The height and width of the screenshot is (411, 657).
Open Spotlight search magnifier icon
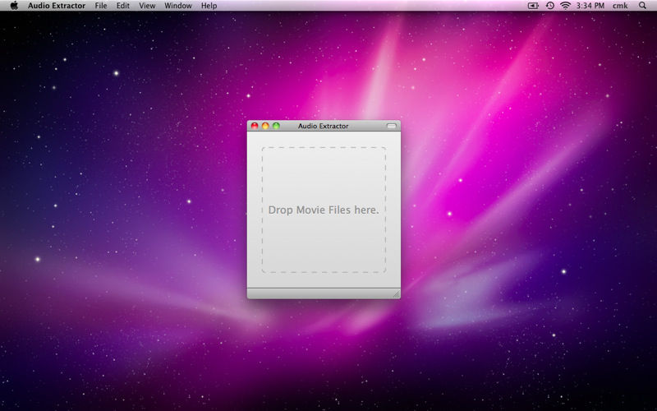click(642, 6)
